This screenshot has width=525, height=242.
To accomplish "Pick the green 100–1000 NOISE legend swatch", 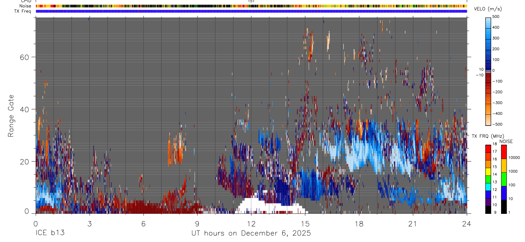I will (504, 179).
